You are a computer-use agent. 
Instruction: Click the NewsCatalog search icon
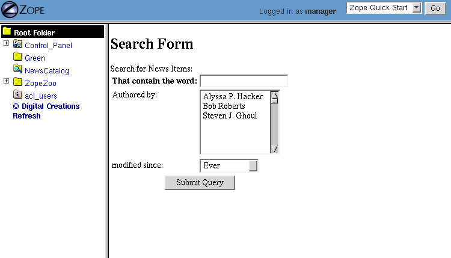pos(17,70)
